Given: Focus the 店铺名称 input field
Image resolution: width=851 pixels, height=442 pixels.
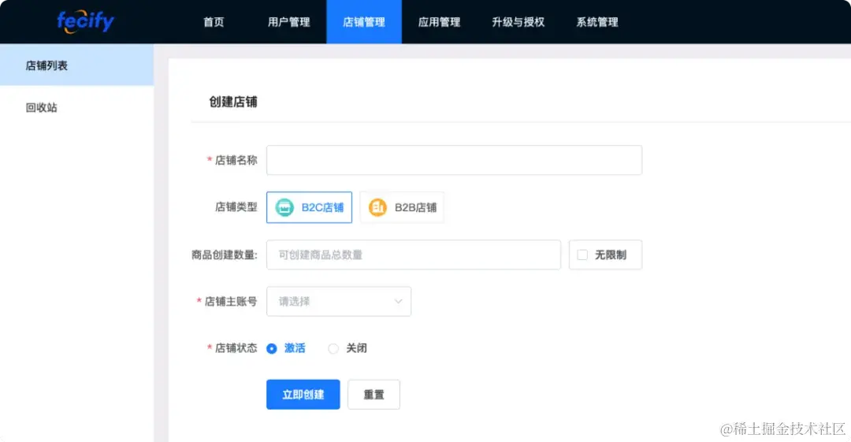Looking at the screenshot, I should pos(455,160).
